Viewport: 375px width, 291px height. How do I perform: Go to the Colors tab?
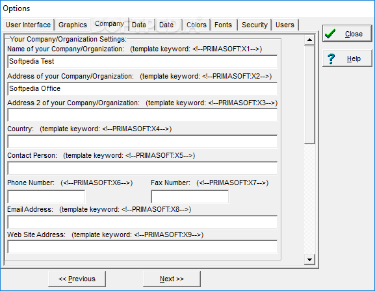pos(196,25)
